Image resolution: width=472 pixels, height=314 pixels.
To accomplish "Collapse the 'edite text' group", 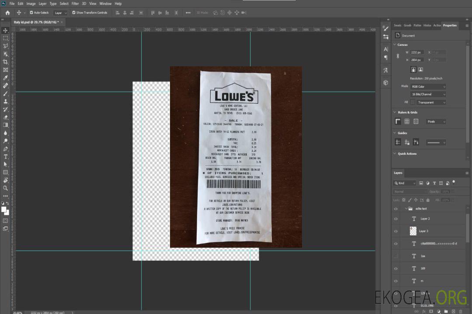I will (x=406, y=208).
